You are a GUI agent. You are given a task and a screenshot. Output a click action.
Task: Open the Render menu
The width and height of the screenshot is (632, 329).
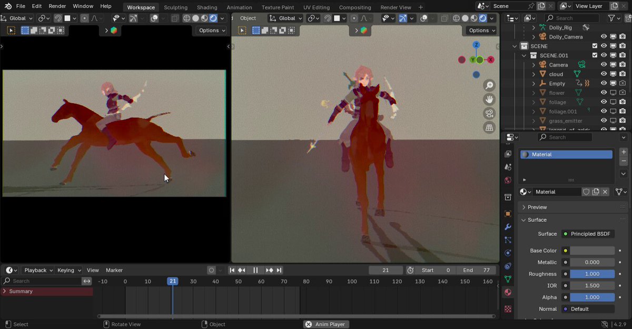tap(57, 6)
